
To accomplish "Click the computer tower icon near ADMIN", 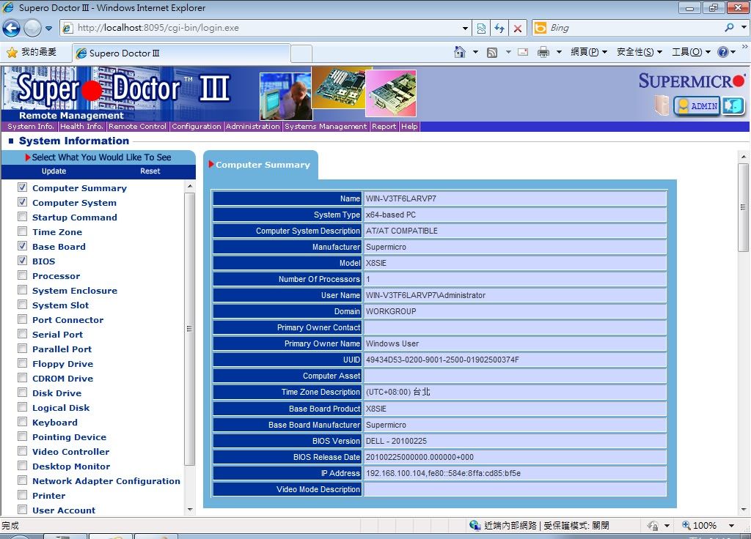I will point(662,105).
